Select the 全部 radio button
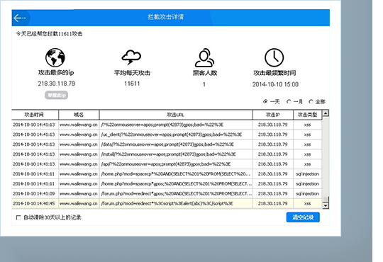The image size is (383, 262). [311, 101]
